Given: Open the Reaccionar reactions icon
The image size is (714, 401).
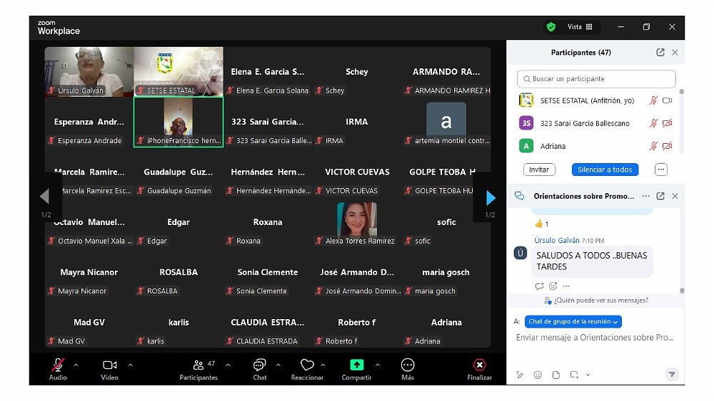Looking at the screenshot, I should click(307, 365).
